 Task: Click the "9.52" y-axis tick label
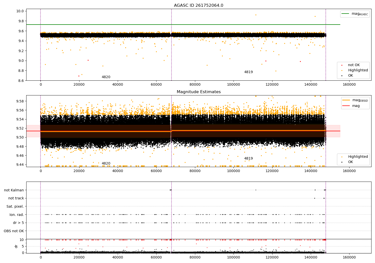(20, 128)
